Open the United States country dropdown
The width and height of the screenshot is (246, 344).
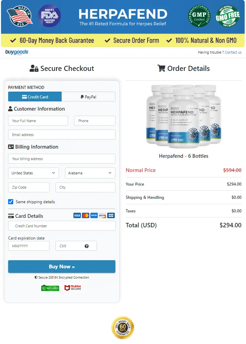click(x=33, y=173)
